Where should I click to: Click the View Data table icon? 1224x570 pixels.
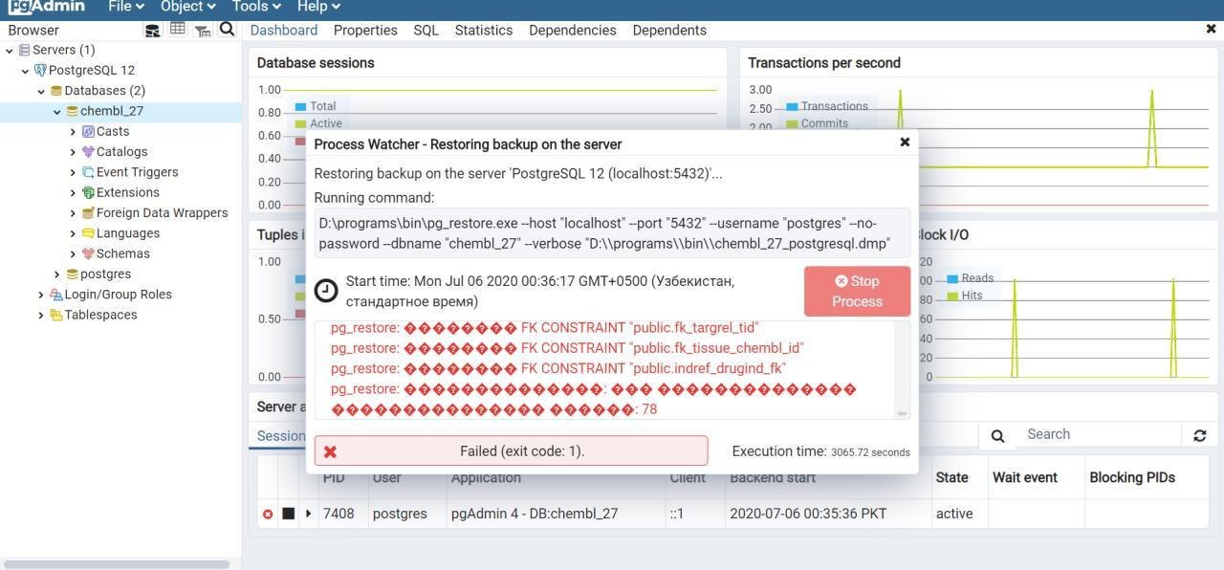(x=177, y=29)
